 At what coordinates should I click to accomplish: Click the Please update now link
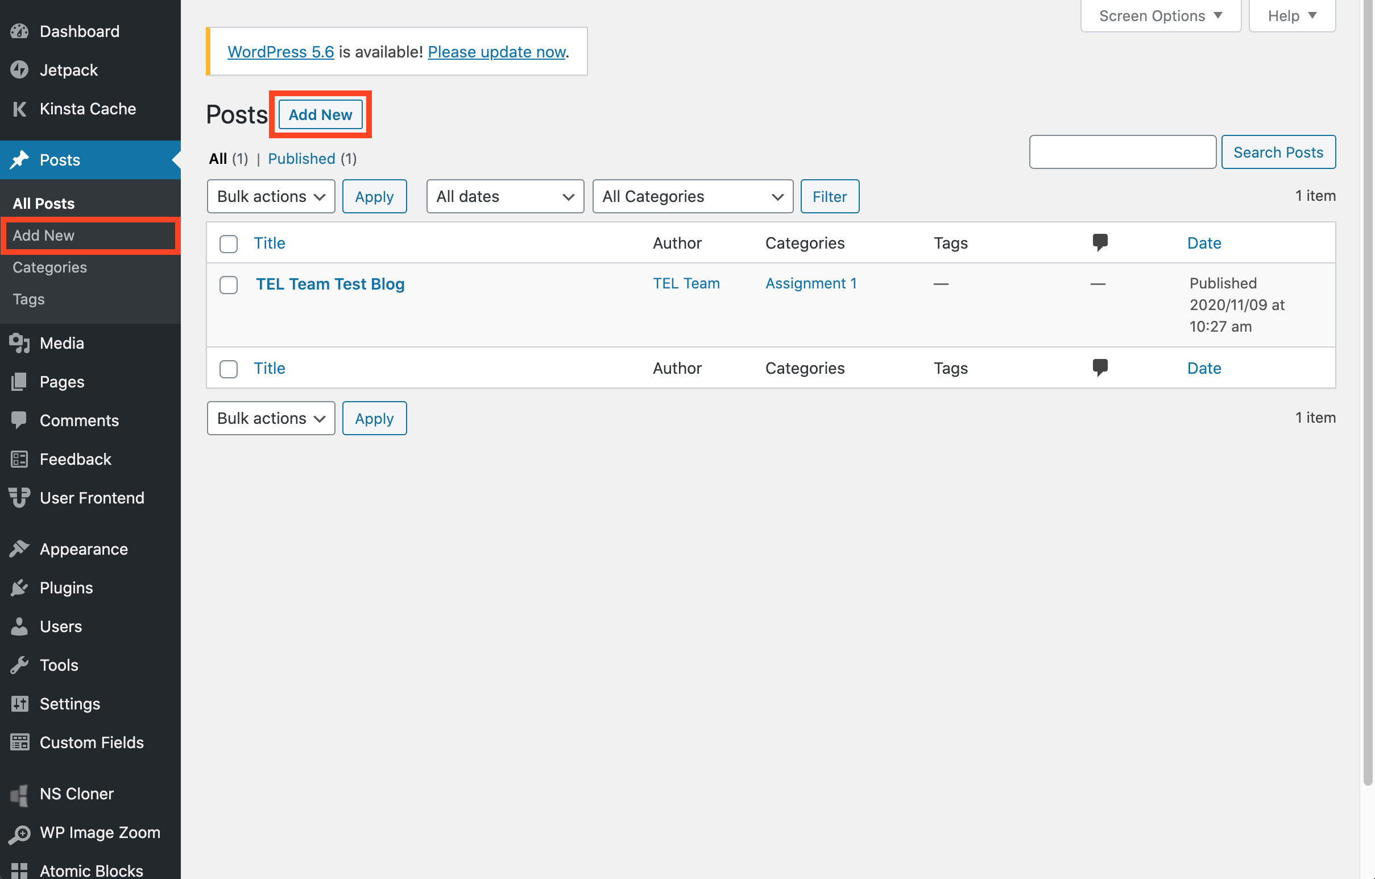point(496,51)
